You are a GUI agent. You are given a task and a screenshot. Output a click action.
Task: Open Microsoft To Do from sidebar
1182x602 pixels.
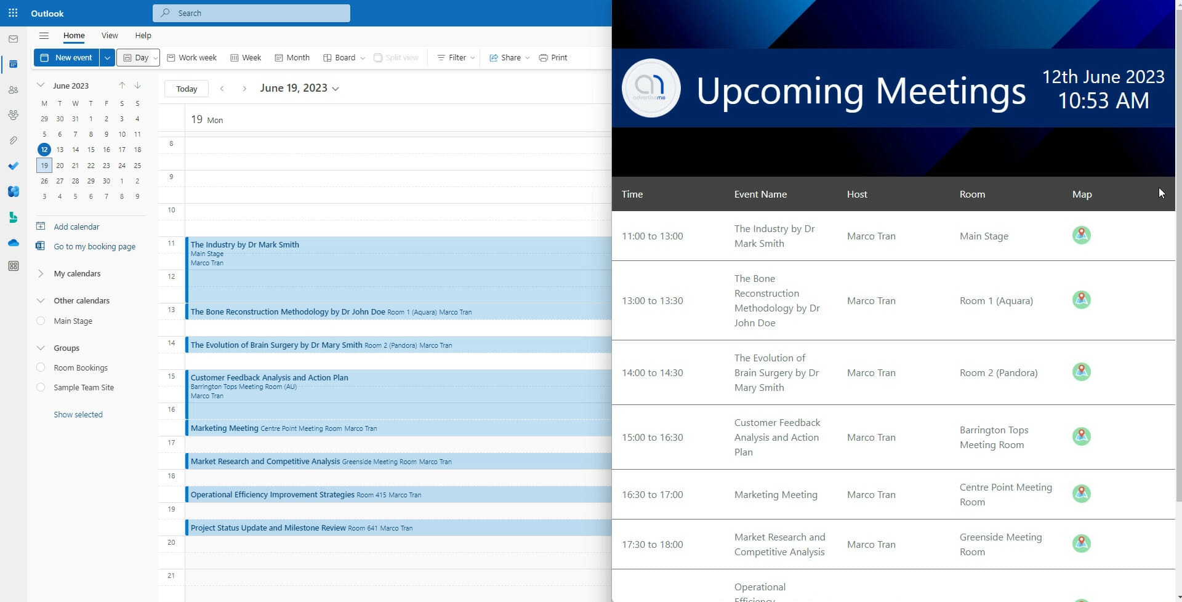[x=13, y=166]
